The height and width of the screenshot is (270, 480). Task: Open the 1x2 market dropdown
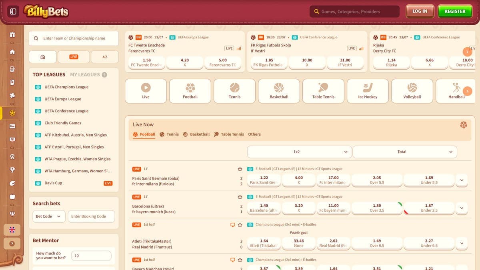point(300,152)
